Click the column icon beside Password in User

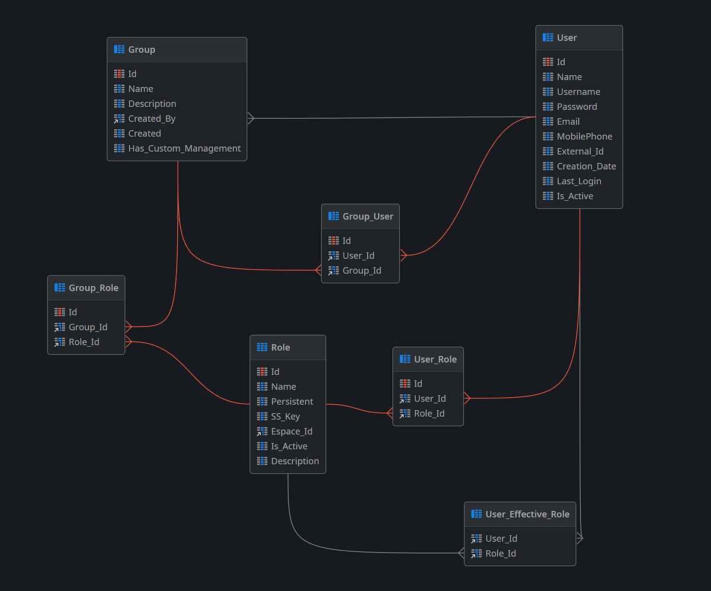[547, 106]
